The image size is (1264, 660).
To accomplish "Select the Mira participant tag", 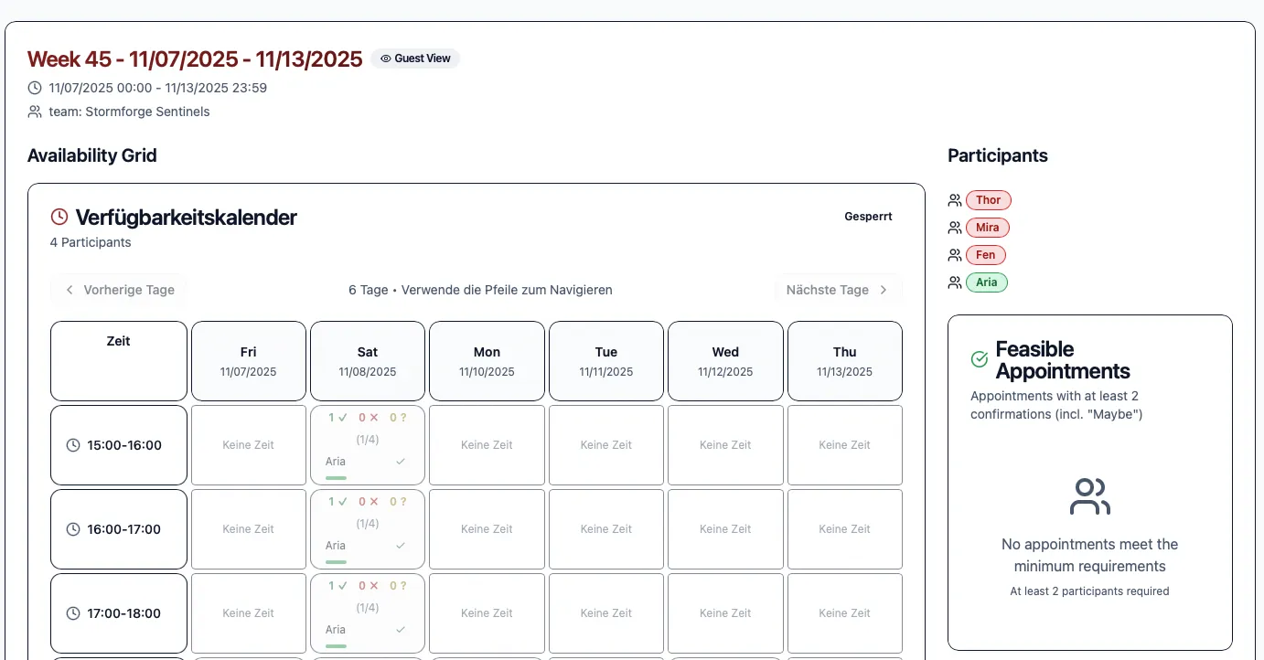I will pos(987,228).
